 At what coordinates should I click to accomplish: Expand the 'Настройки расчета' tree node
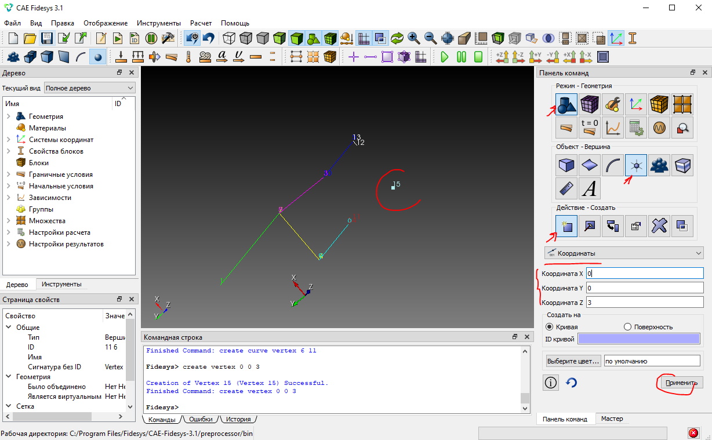9,232
